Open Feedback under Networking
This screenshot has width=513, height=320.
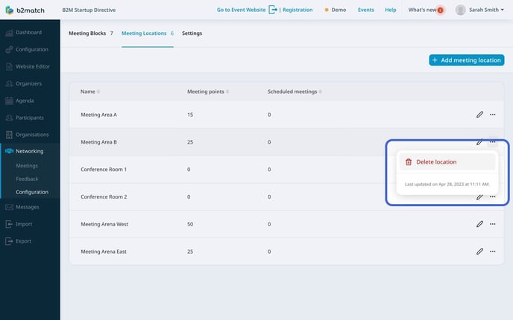(x=27, y=179)
